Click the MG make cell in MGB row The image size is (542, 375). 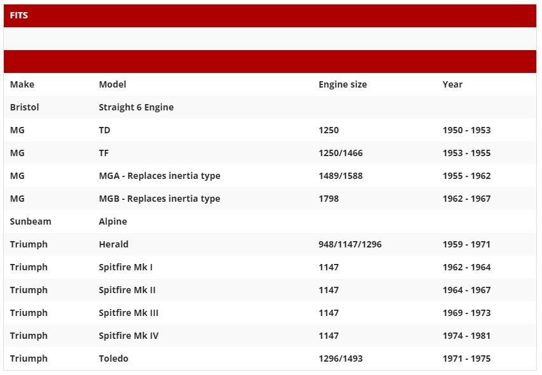(x=17, y=198)
